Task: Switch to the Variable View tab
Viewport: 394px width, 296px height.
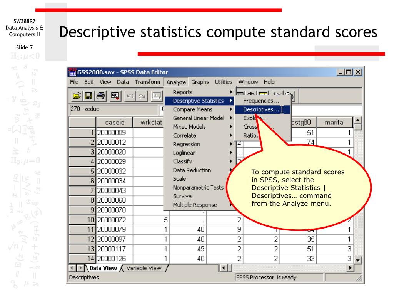Action: (144, 268)
